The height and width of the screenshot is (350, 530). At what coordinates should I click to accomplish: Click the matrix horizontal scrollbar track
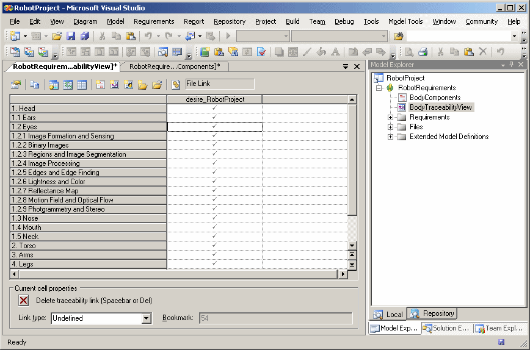178,274
